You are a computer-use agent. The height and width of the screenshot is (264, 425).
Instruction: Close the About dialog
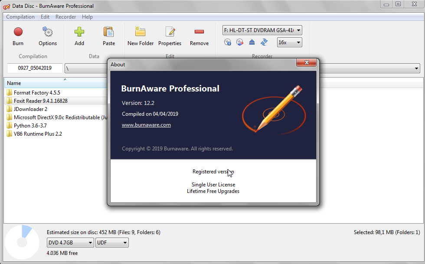[307, 62]
